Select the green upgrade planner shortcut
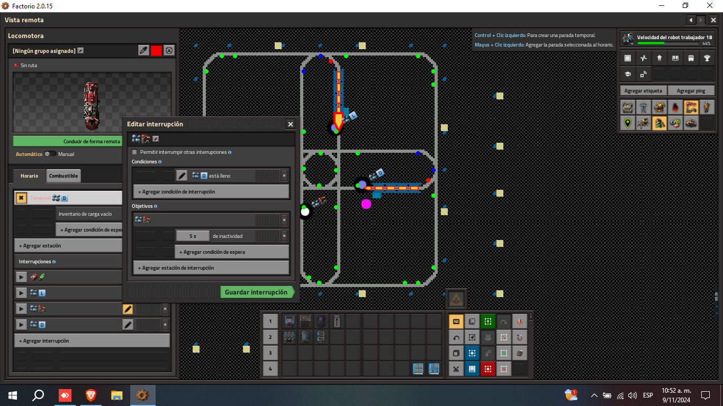Viewport: 723px width, 406px height. coord(488,321)
